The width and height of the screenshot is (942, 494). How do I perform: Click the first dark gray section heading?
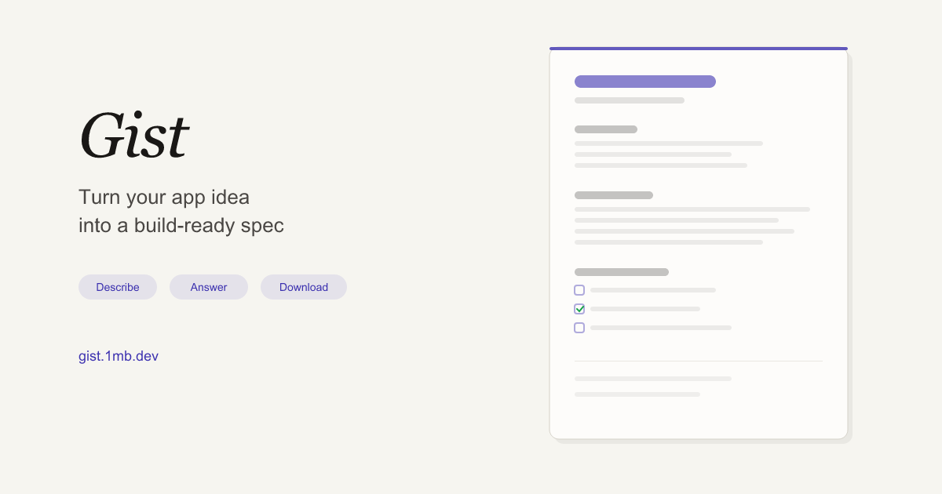(x=605, y=129)
